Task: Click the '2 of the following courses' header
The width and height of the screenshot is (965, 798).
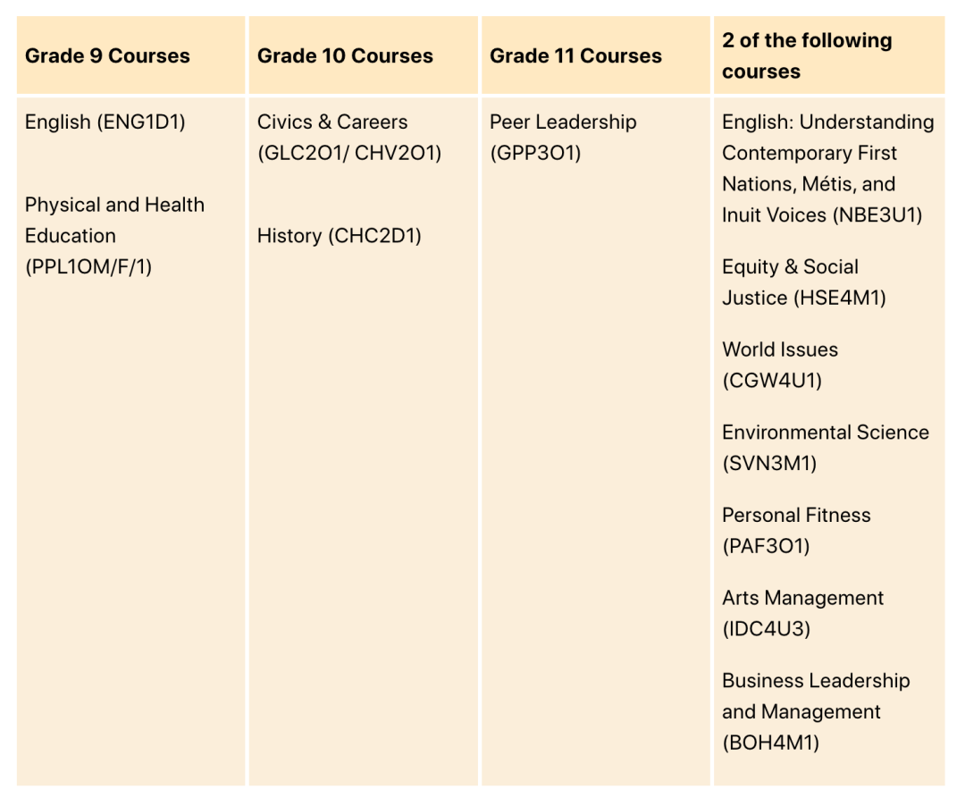Action: coord(807,56)
